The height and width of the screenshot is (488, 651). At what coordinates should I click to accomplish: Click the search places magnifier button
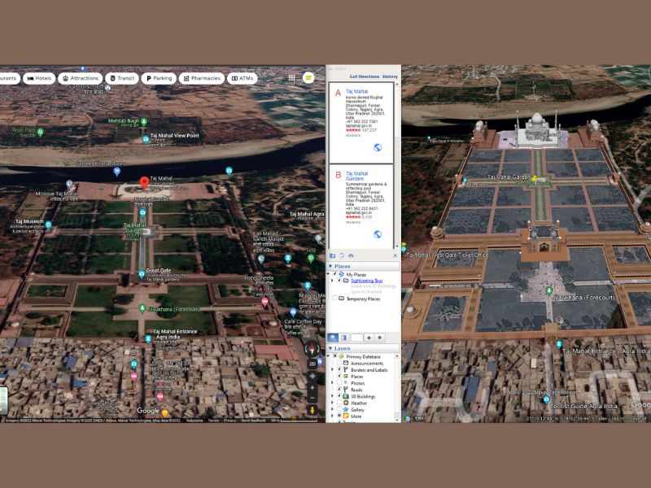[x=333, y=338]
